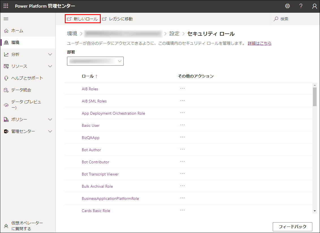Screen dimensions: 320x233
Task: Click the 管理センター admin icon
Action: click(6, 131)
